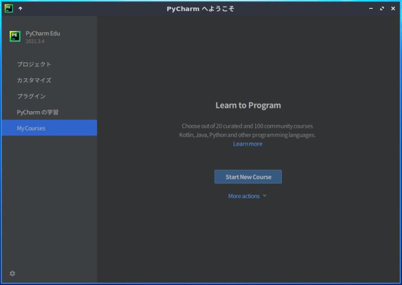This screenshot has height=285, width=402.
Task: Minimize the PyCharm welcome window
Action: tap(371, 8)
